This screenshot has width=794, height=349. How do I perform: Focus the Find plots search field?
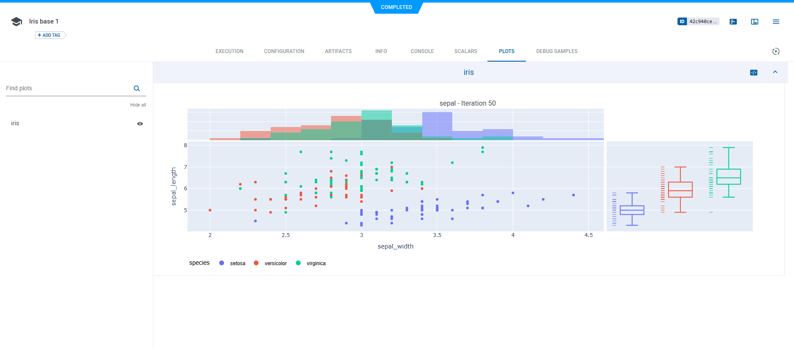point(66,89)
